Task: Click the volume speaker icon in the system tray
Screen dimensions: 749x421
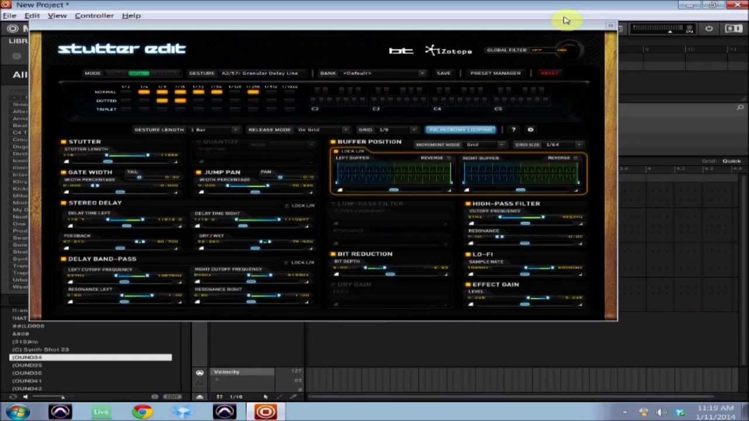Action: point(662,413)
